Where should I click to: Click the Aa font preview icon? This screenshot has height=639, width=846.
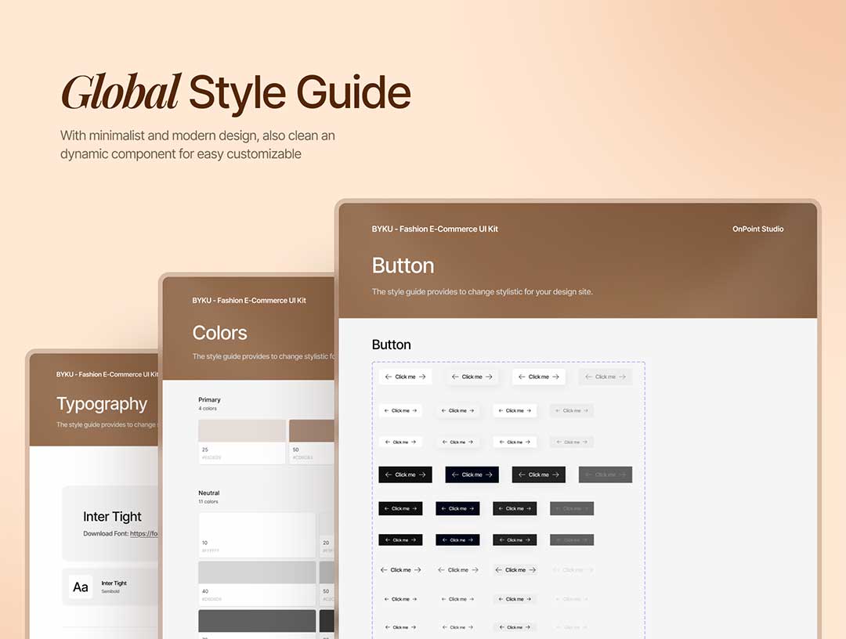tap(81, 587)
